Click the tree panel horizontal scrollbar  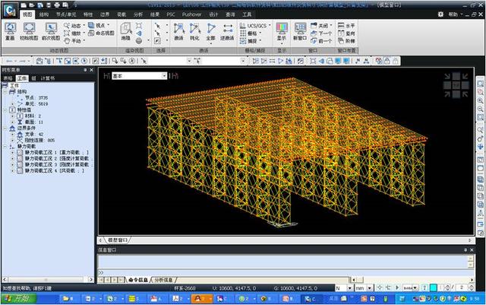(x=48, y=280)
